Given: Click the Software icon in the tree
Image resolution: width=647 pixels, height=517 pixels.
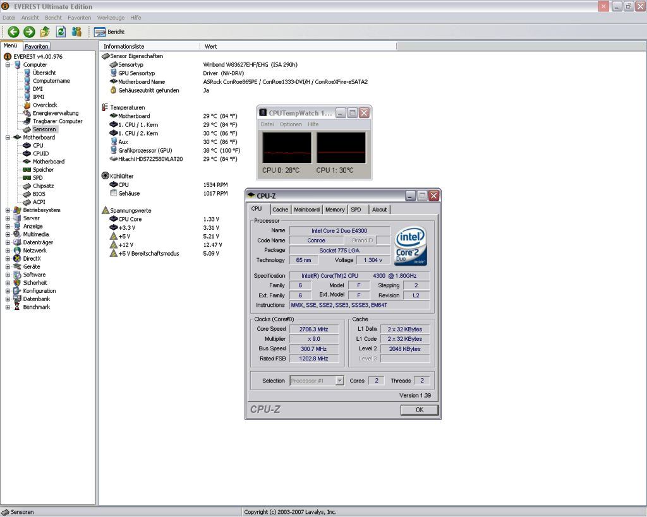Looking at the screenshot, I should tap(17, 275).
